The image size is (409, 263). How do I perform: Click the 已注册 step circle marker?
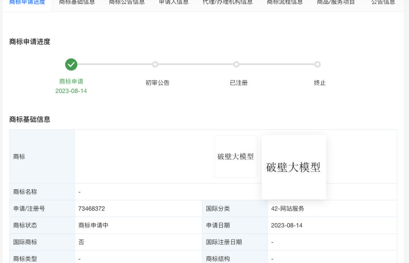click(236, 64)
